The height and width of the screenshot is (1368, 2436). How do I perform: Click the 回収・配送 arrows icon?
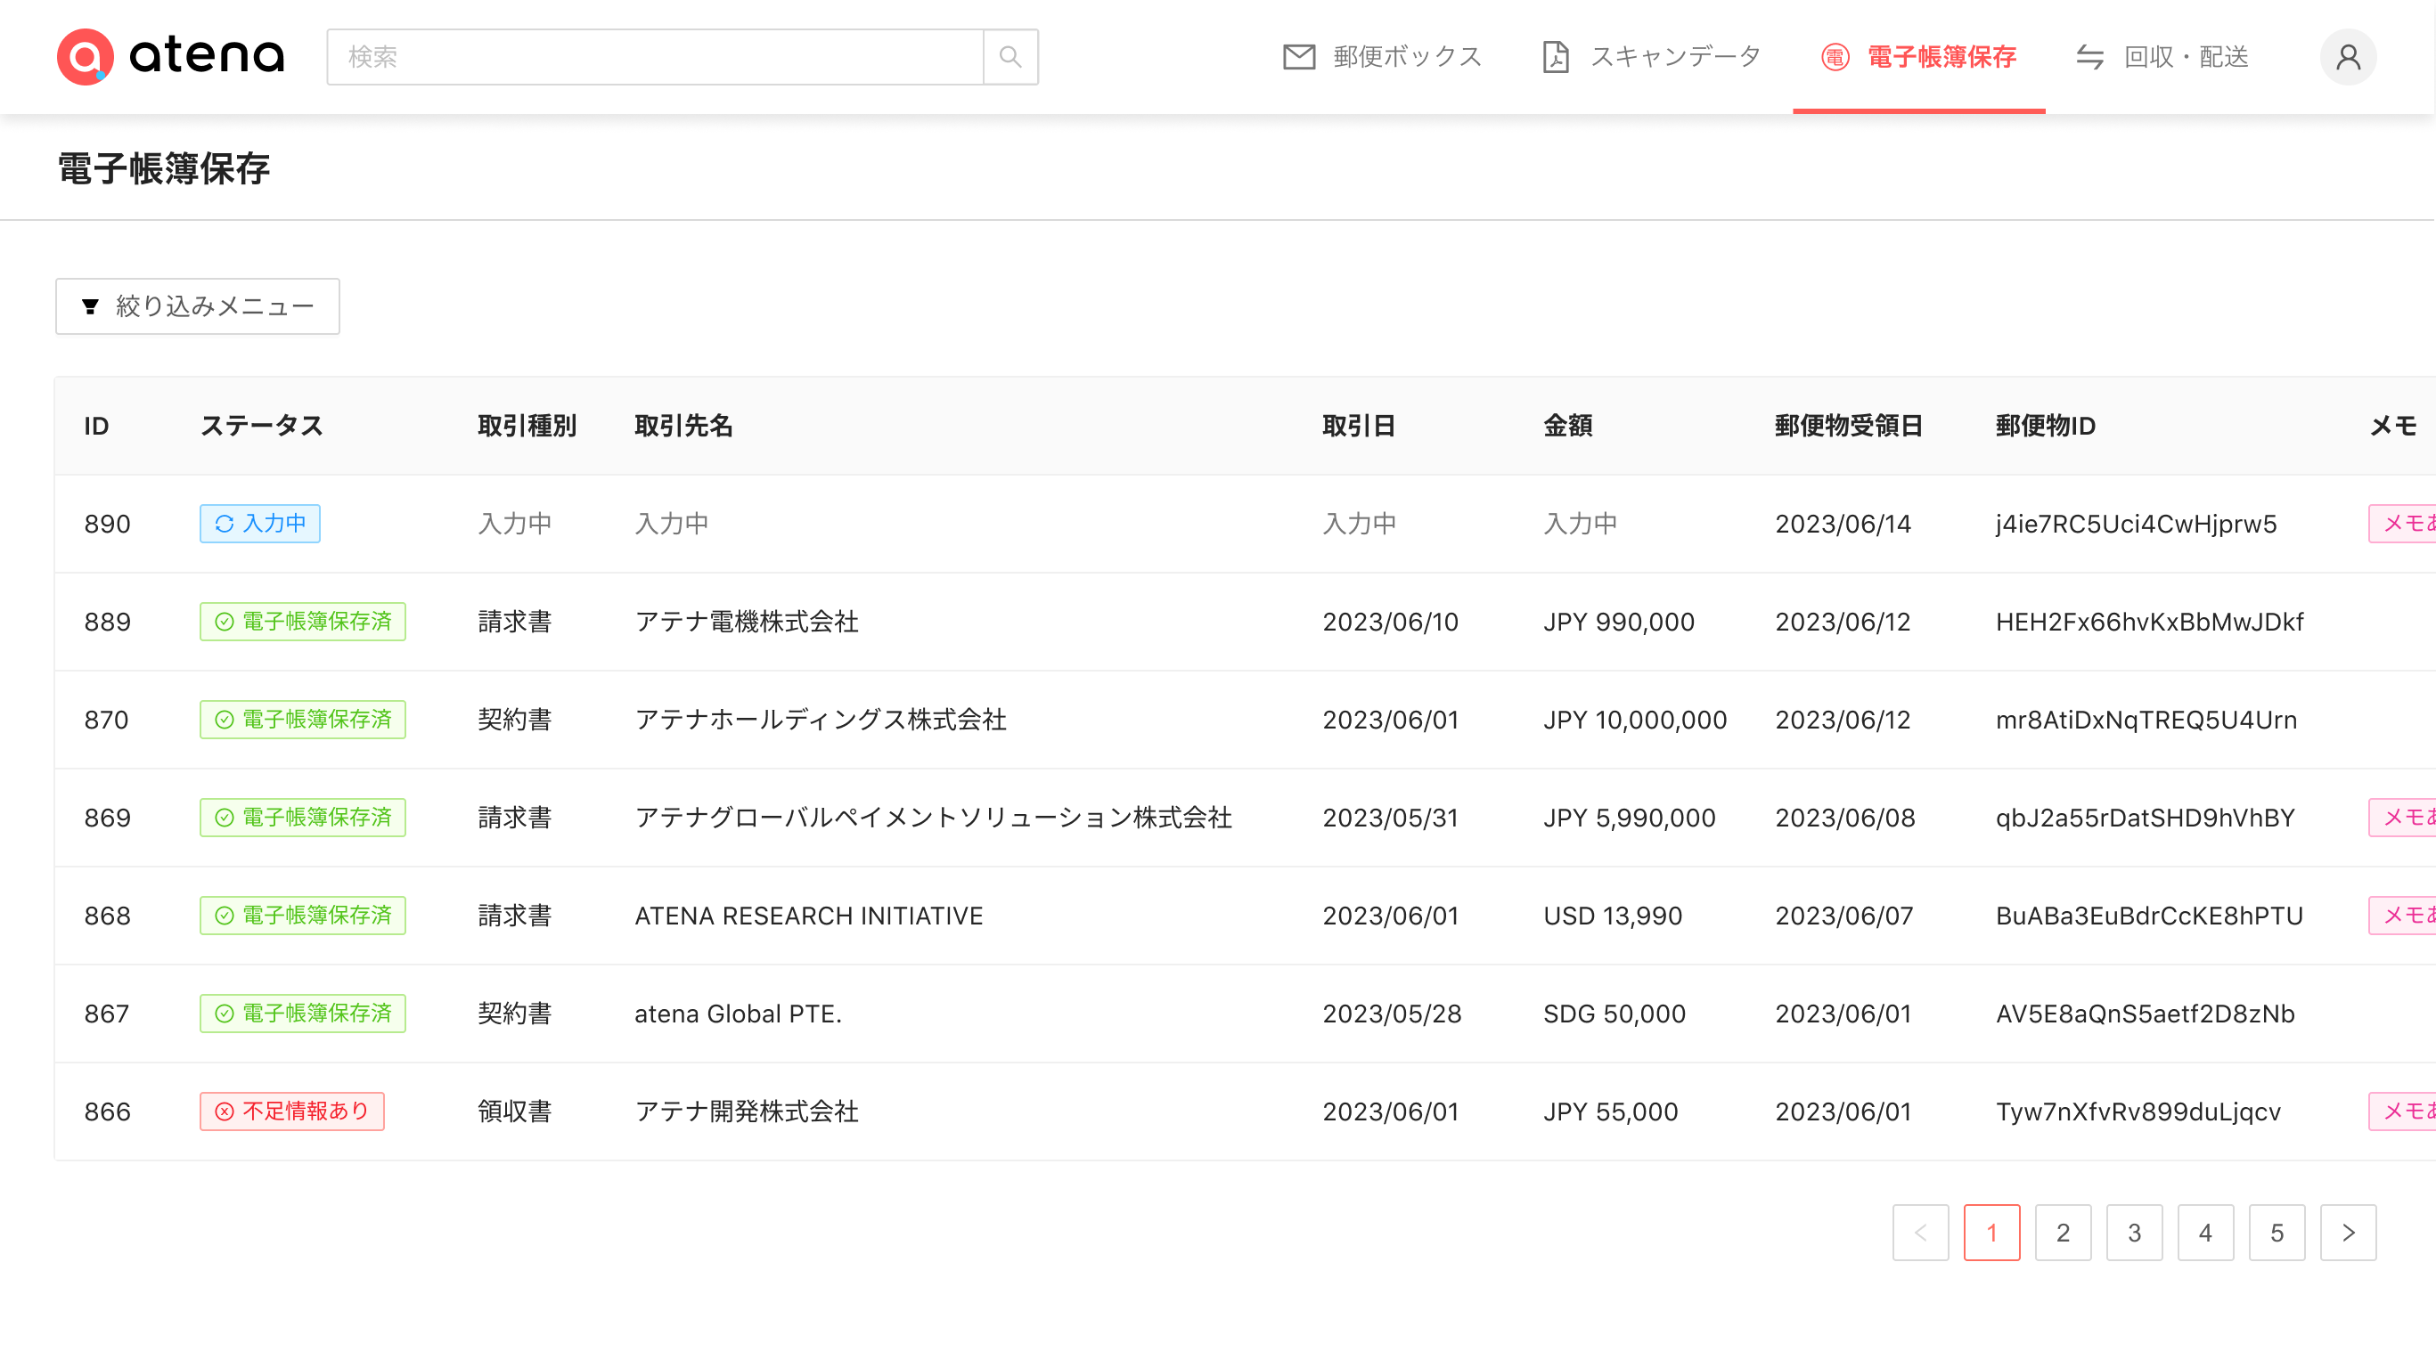tap(2090, 57)
